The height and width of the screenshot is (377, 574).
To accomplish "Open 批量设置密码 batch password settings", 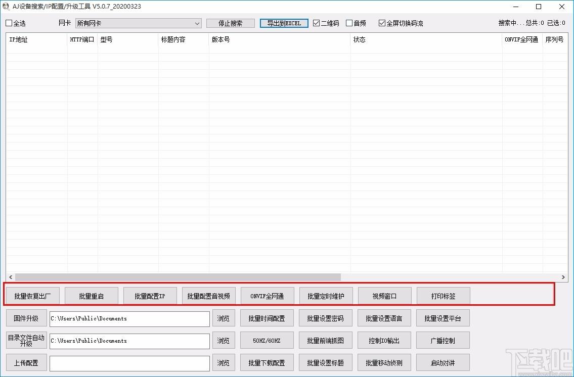I will 326,318.
